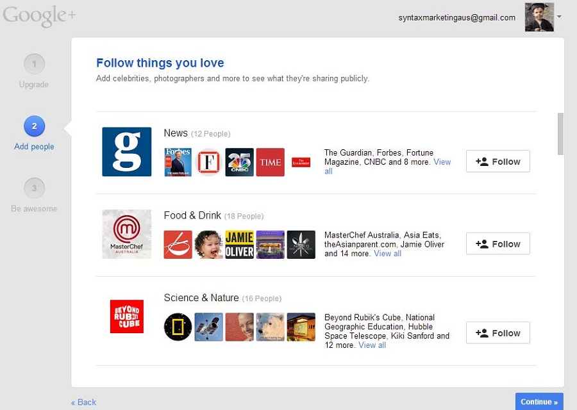Open the MasterChef Australia thumbnail

(126, 234)
